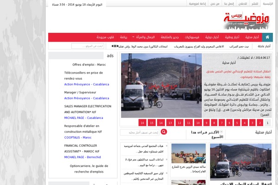Screen dimensions: 278x185
Task: Go to slider page 13
Action: [170, 123]
